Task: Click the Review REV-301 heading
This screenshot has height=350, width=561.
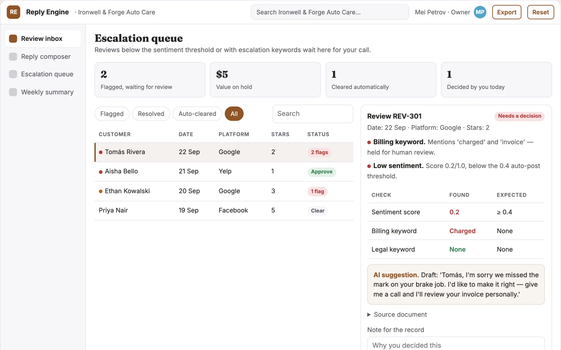Action: [x=394, y=116]
